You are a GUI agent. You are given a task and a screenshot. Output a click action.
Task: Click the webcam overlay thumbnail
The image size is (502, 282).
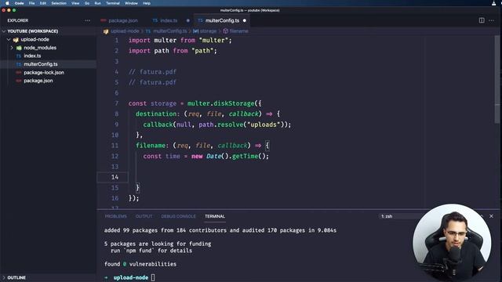tap(452, 243)
